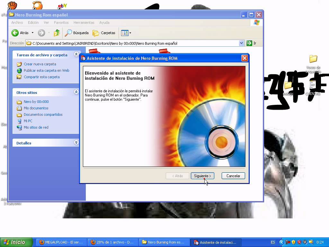Screen dimensions: 329x247
Task: Click the Publicar en Web globe icon
Action: pyautogui.click(x=19, y=70)
